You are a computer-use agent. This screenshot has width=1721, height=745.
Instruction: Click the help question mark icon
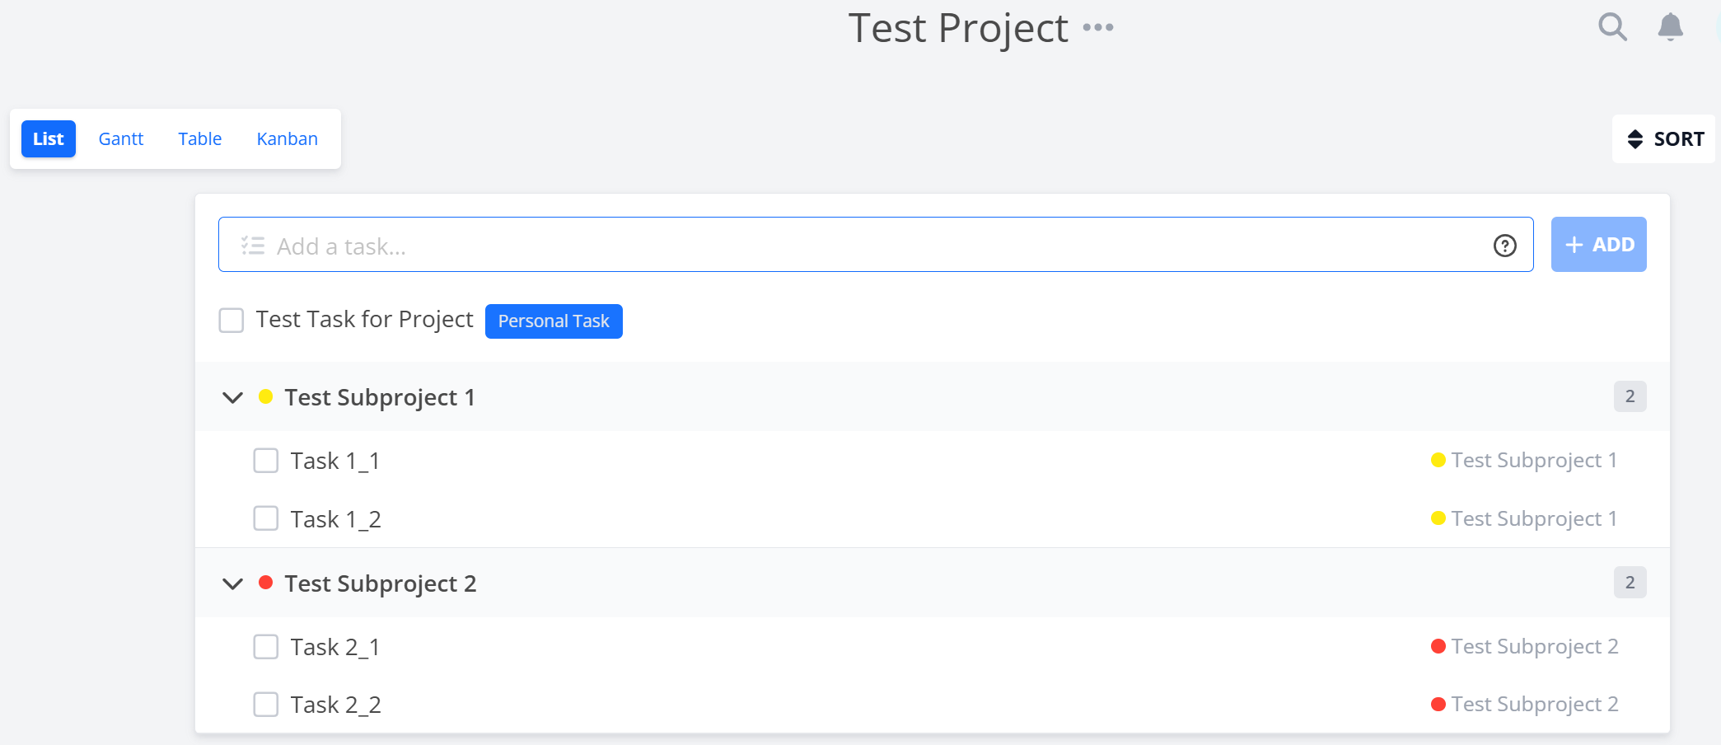pos(1504,246)
